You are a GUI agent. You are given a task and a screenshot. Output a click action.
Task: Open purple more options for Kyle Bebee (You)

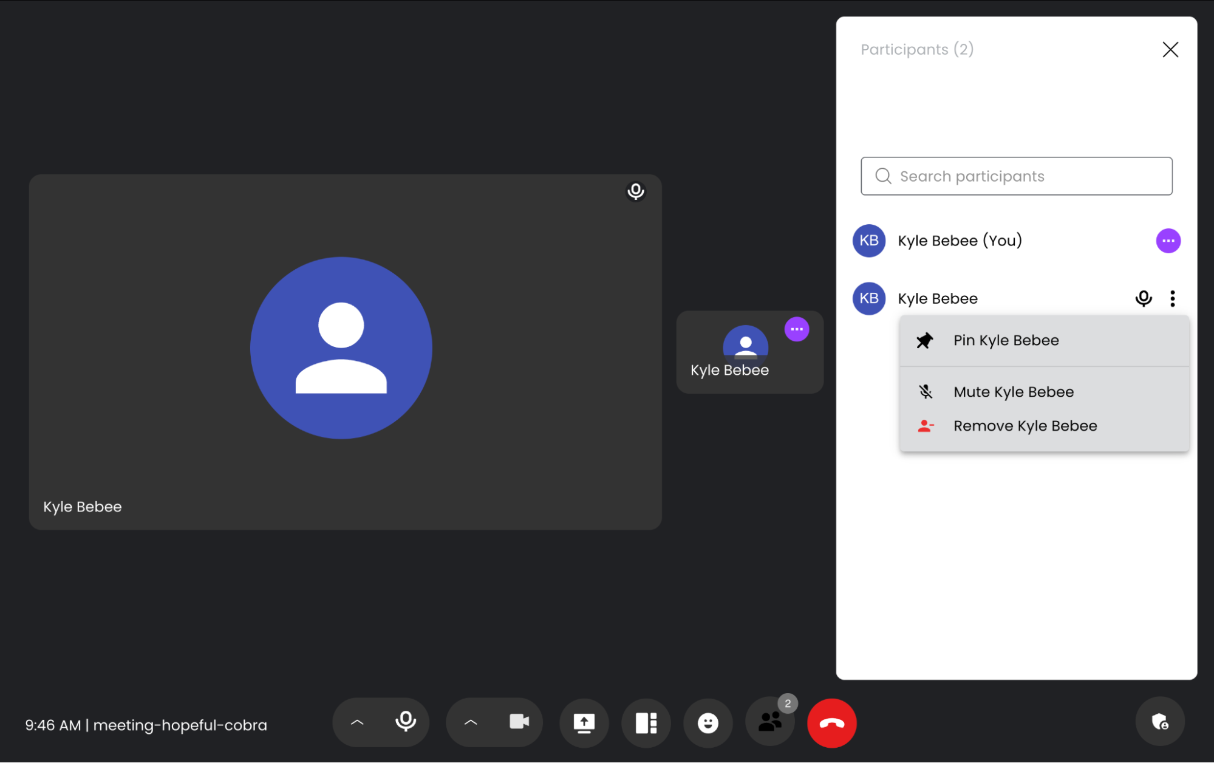1168,241
